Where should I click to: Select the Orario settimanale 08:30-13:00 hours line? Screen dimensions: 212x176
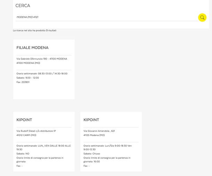tap(42, 74)
